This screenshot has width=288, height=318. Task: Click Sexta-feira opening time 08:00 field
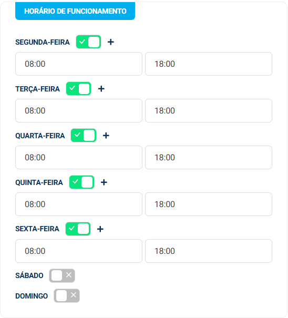(79, 251)
